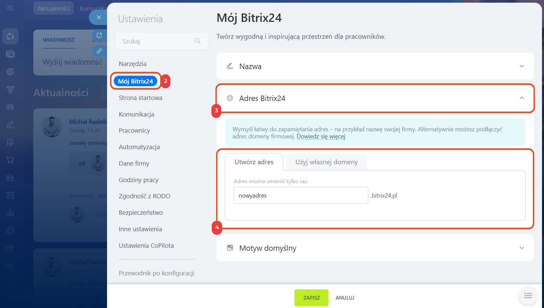Click the globe icon beside Adres Bitrix24
Viewport: 544px width, 308px height.
(230, 98)
